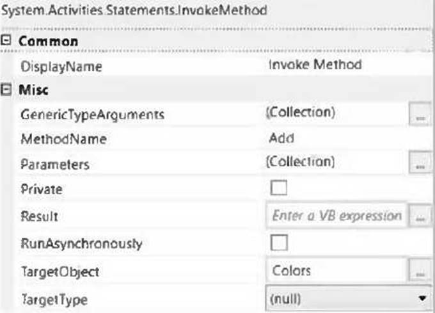Viewport: 435px width, 313px height.
Task: Open expression editor for the Result property
Action: click(419, 216)
